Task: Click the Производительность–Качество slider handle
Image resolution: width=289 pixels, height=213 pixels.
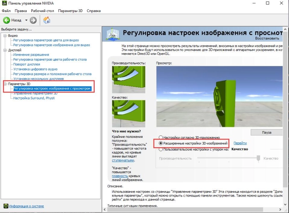Action: 258,158
